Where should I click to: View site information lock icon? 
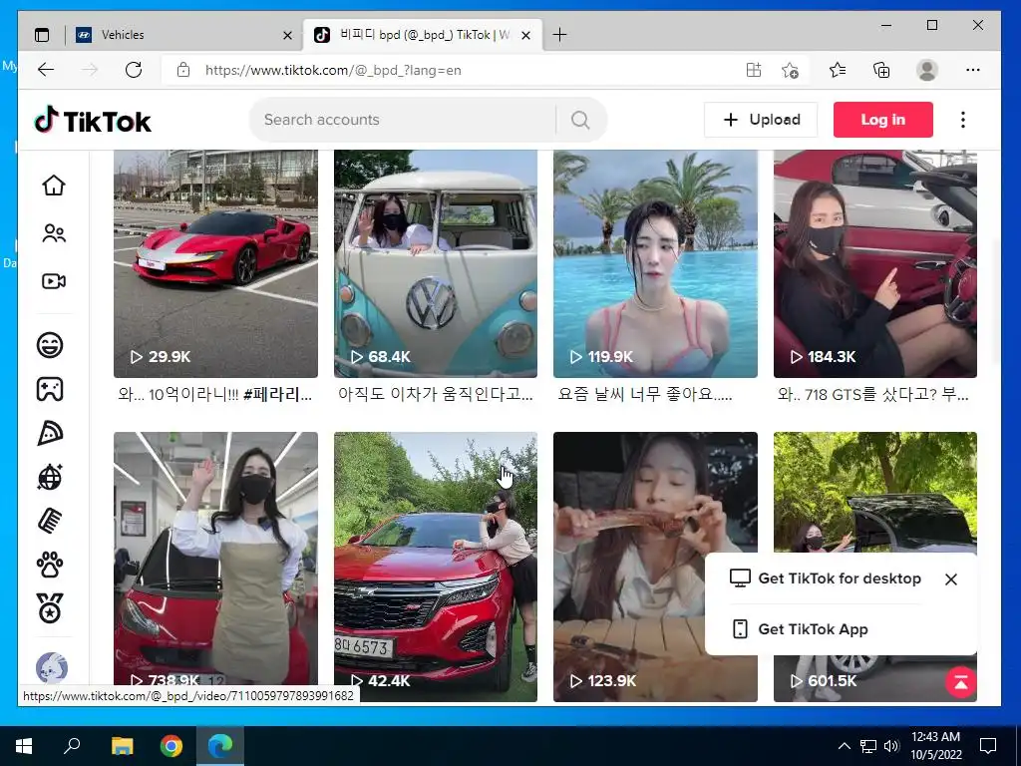[x=183, y=70]
